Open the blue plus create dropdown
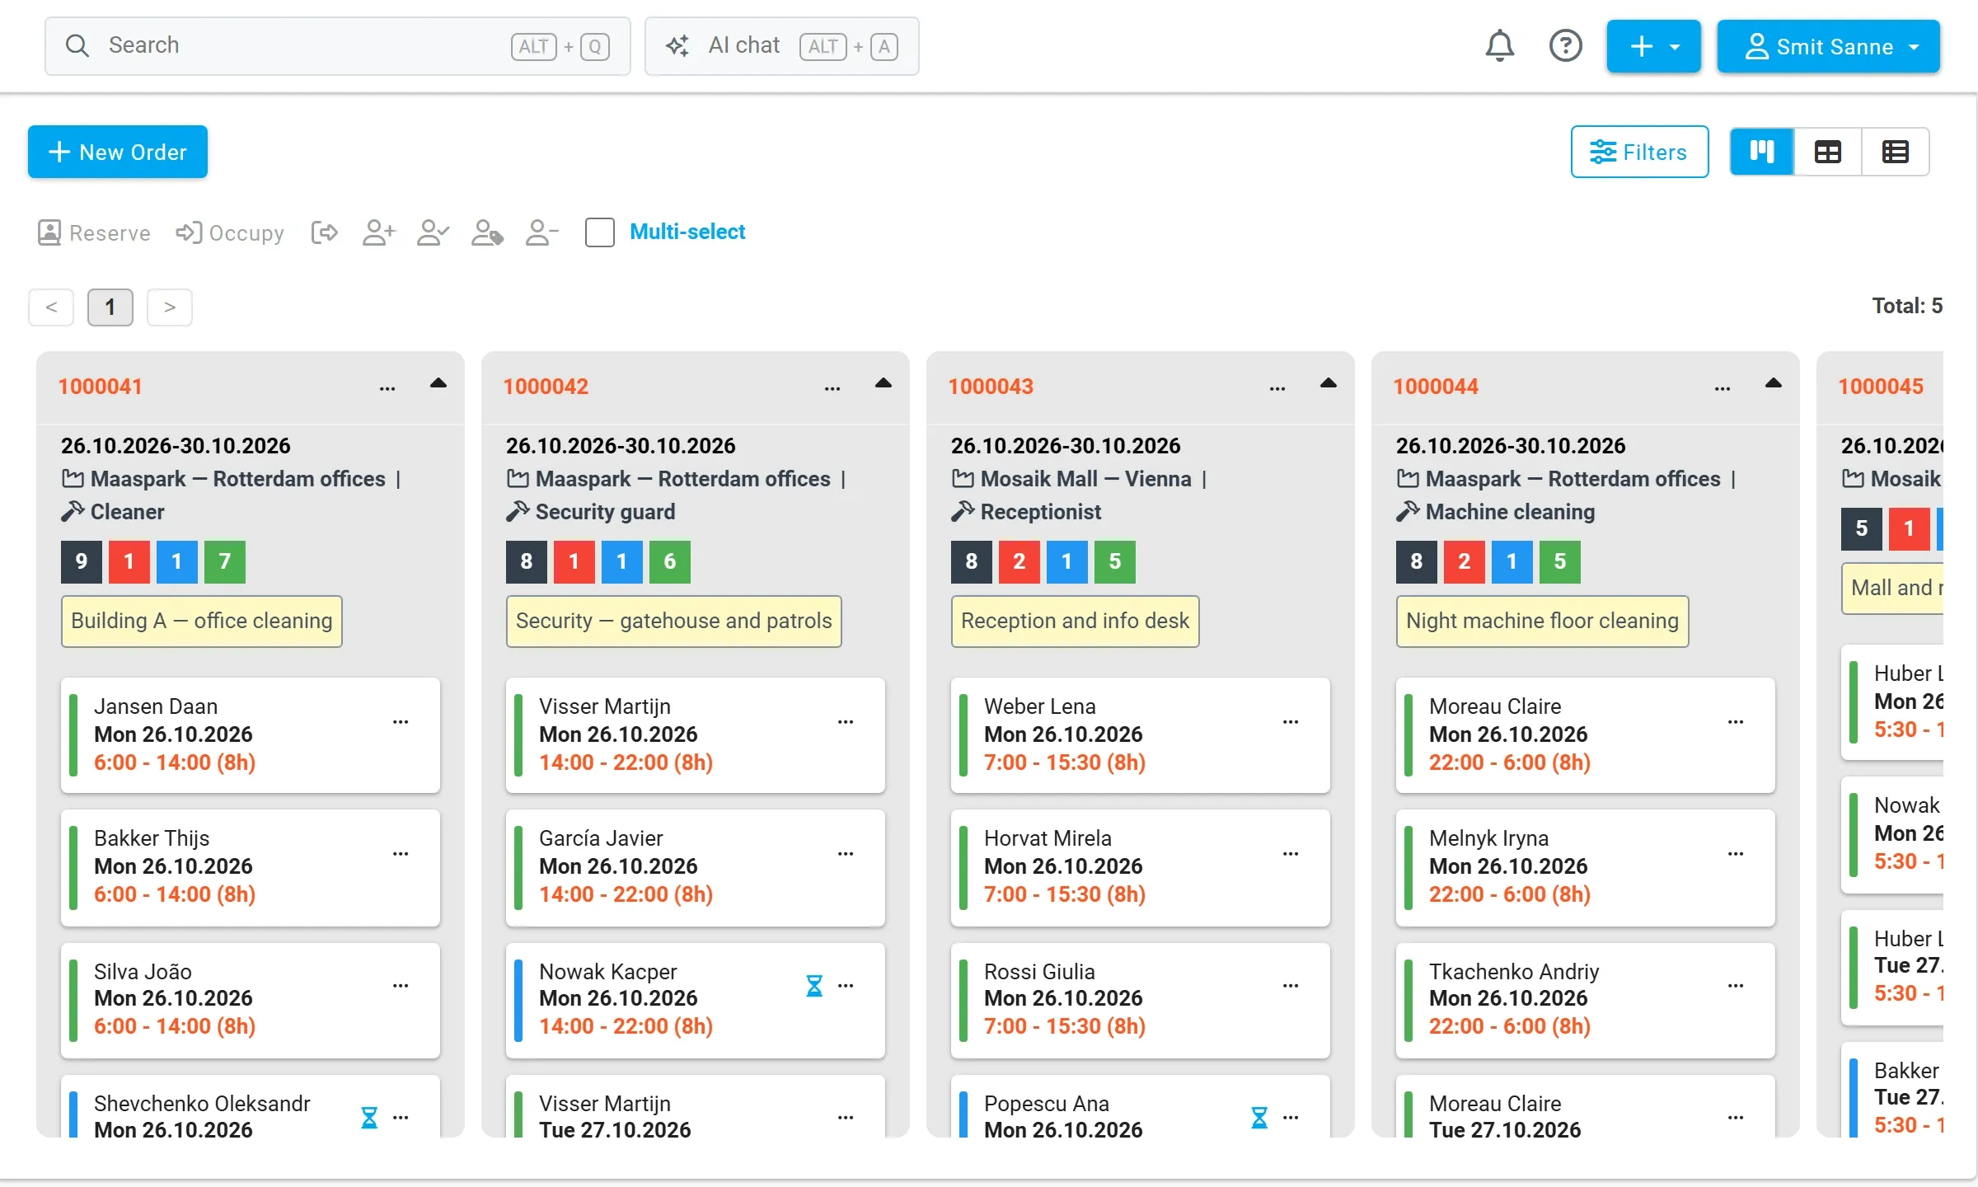The image size is (1978, 1187). [1653, 46]
